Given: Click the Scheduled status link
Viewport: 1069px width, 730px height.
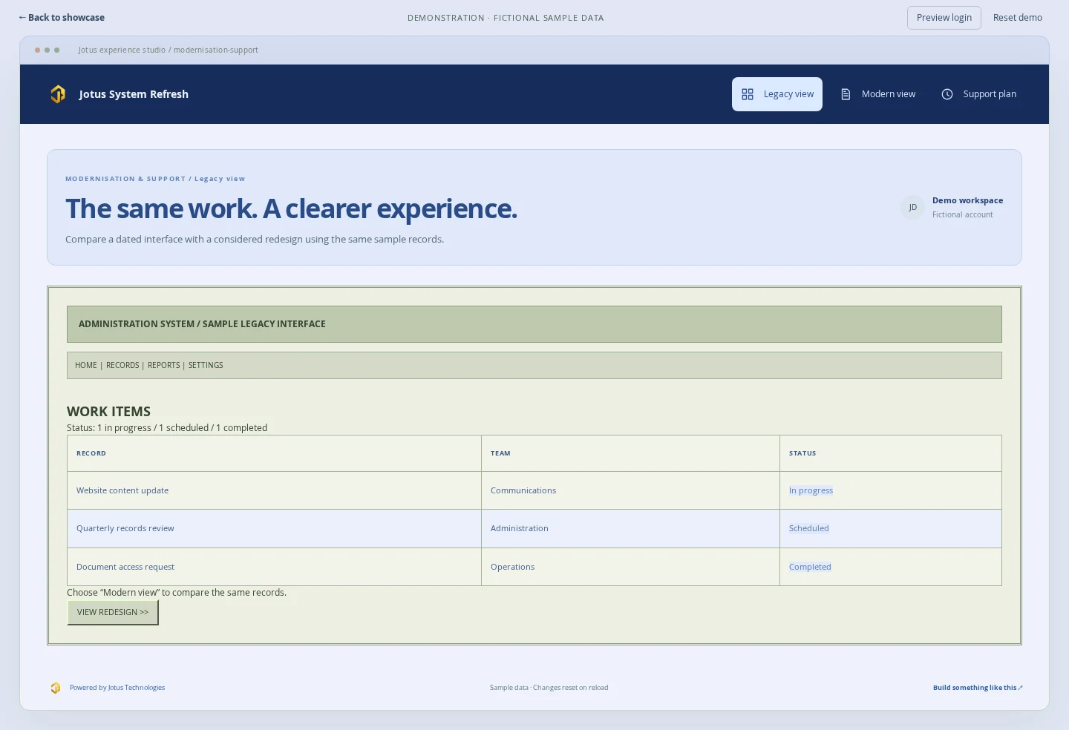Looking at the screenshot, I should [809, 528].
